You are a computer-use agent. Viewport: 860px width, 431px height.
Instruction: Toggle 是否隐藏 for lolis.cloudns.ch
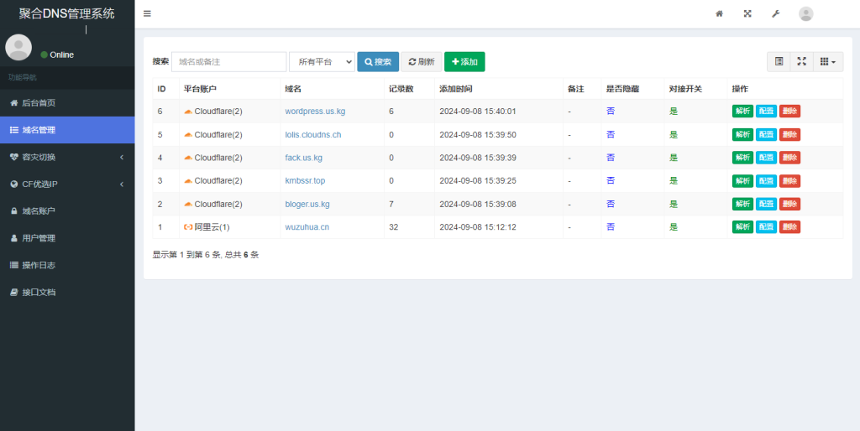point(611,135)
